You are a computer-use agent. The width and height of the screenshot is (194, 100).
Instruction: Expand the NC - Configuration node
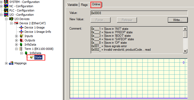[1, 6]
